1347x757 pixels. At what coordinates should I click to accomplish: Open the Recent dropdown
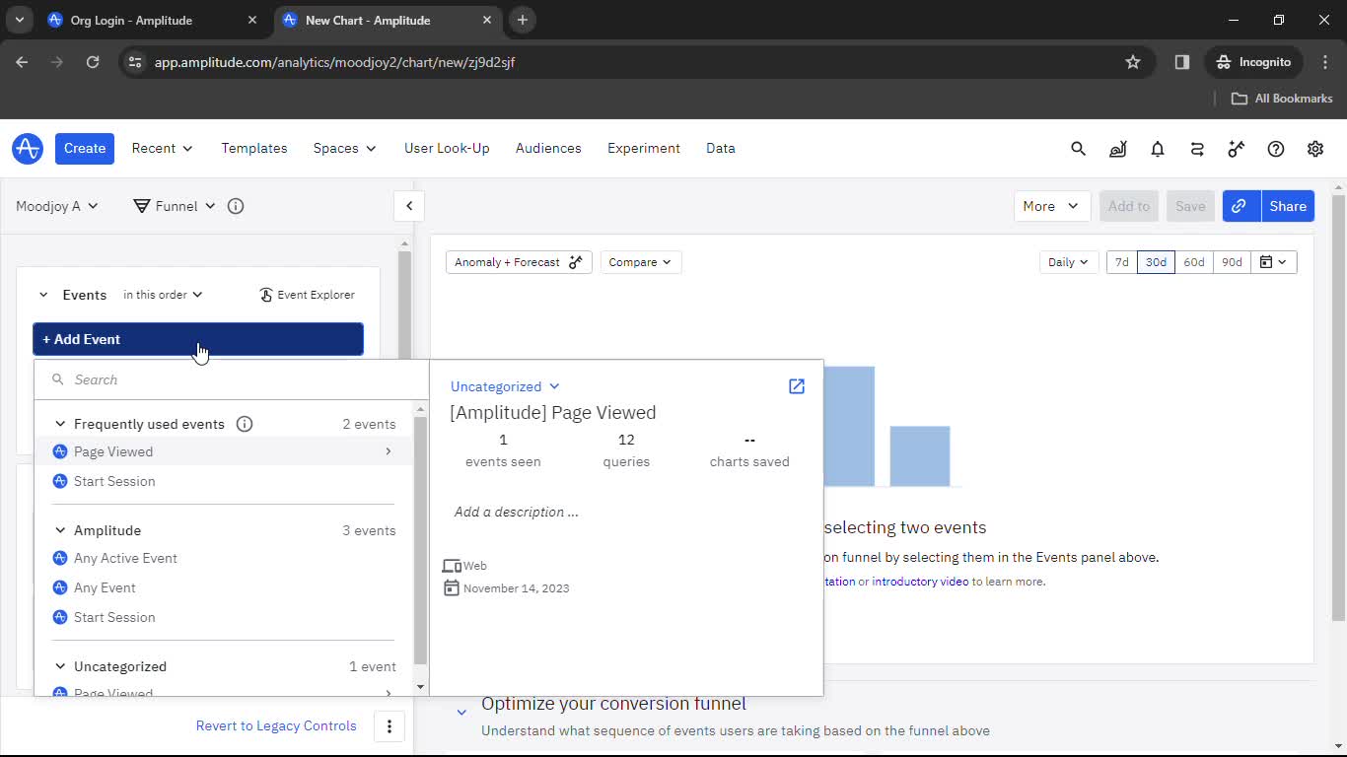162,148
